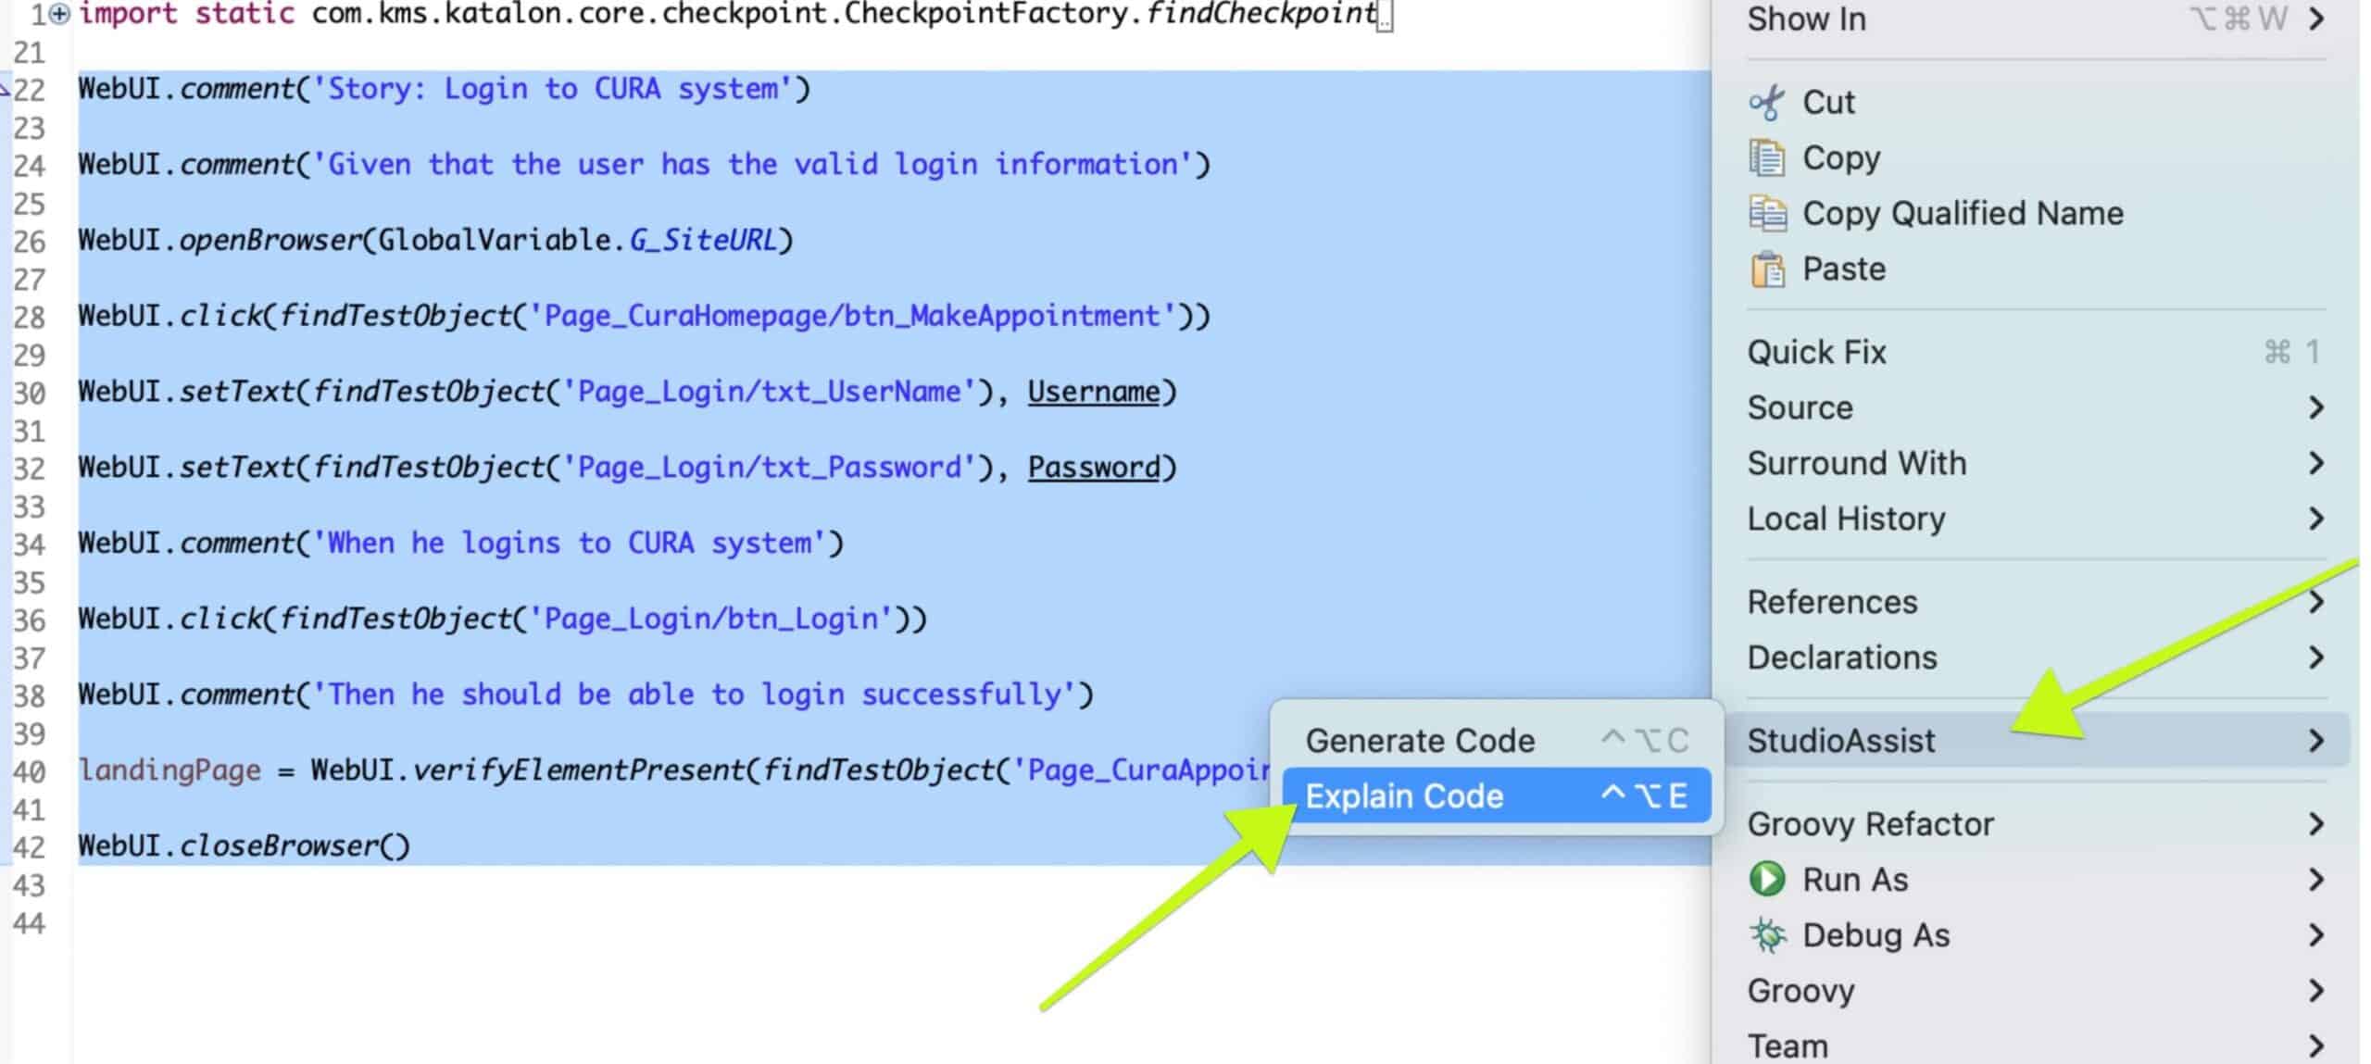
Task: Choose Cut from the context menu
Action: coord(2035,102)
